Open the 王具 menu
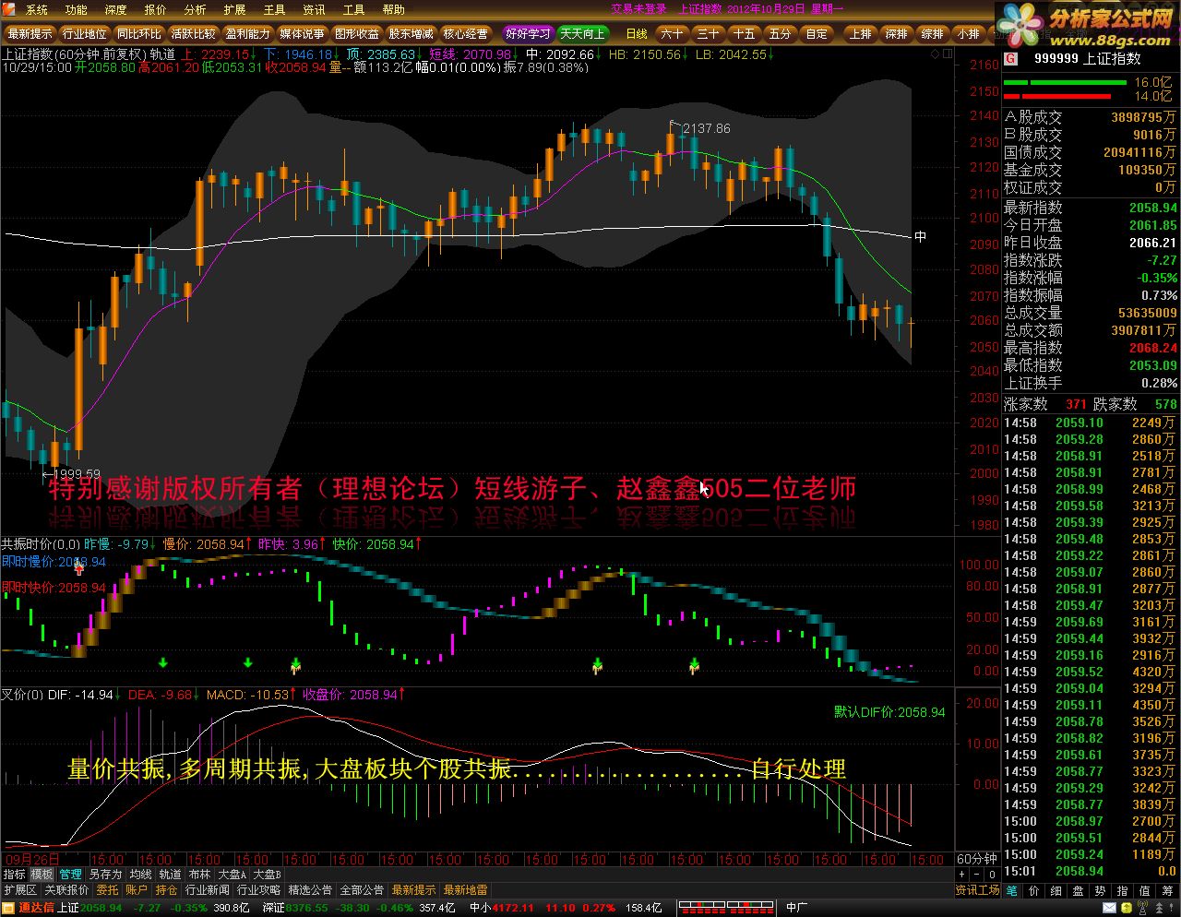1181x917 pixels. (x=274, y=10)
